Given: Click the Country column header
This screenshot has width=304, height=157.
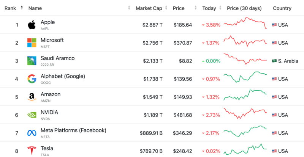Looking at the screenshot, I should pyautogui.click(x=282, y=8).
